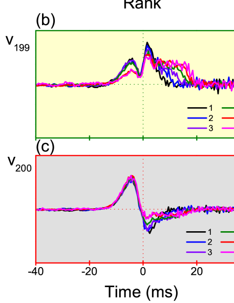The width and height of the screenshot is (234, 303).
Task: Click the v199 axis label
Action: coord(18,43)
